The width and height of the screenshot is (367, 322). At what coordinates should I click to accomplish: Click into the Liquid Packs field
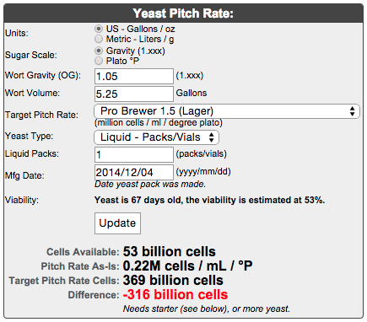[134, 154]
